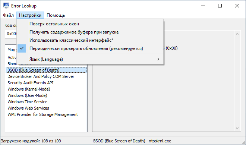Open the Файл menu
The image size is (246, 145).
[x=8, y=15]
